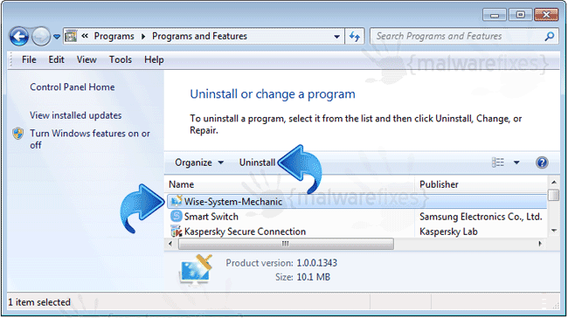Open the address bar history dropdown
This screenshot has height=318, width=568.
(x=336, y=37)
